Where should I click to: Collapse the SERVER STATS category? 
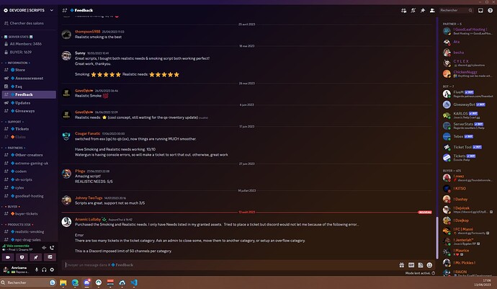[x=19, y=37]
